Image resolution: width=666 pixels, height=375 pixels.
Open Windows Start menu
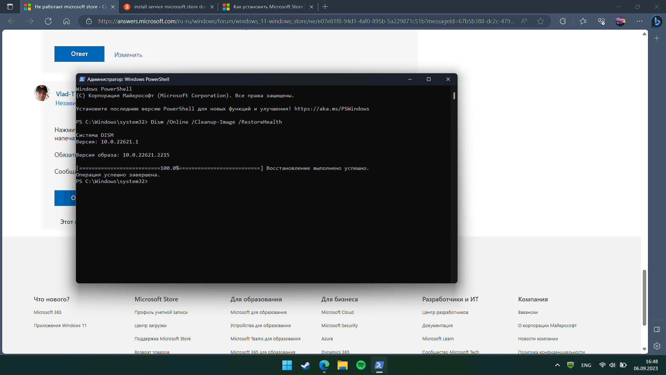[x=287, y=365]
